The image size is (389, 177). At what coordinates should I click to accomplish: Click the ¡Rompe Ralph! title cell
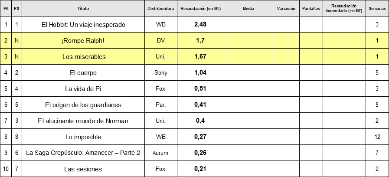coord(83,40)
